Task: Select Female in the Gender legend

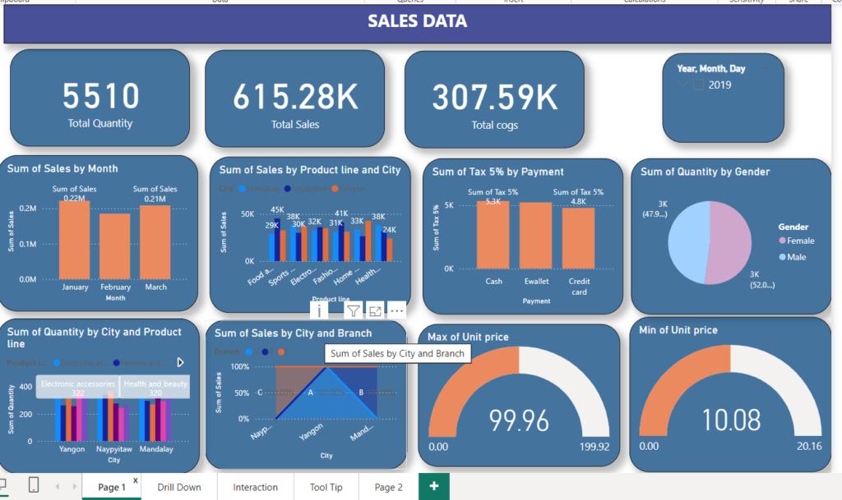Action: (x=800, y=241)
